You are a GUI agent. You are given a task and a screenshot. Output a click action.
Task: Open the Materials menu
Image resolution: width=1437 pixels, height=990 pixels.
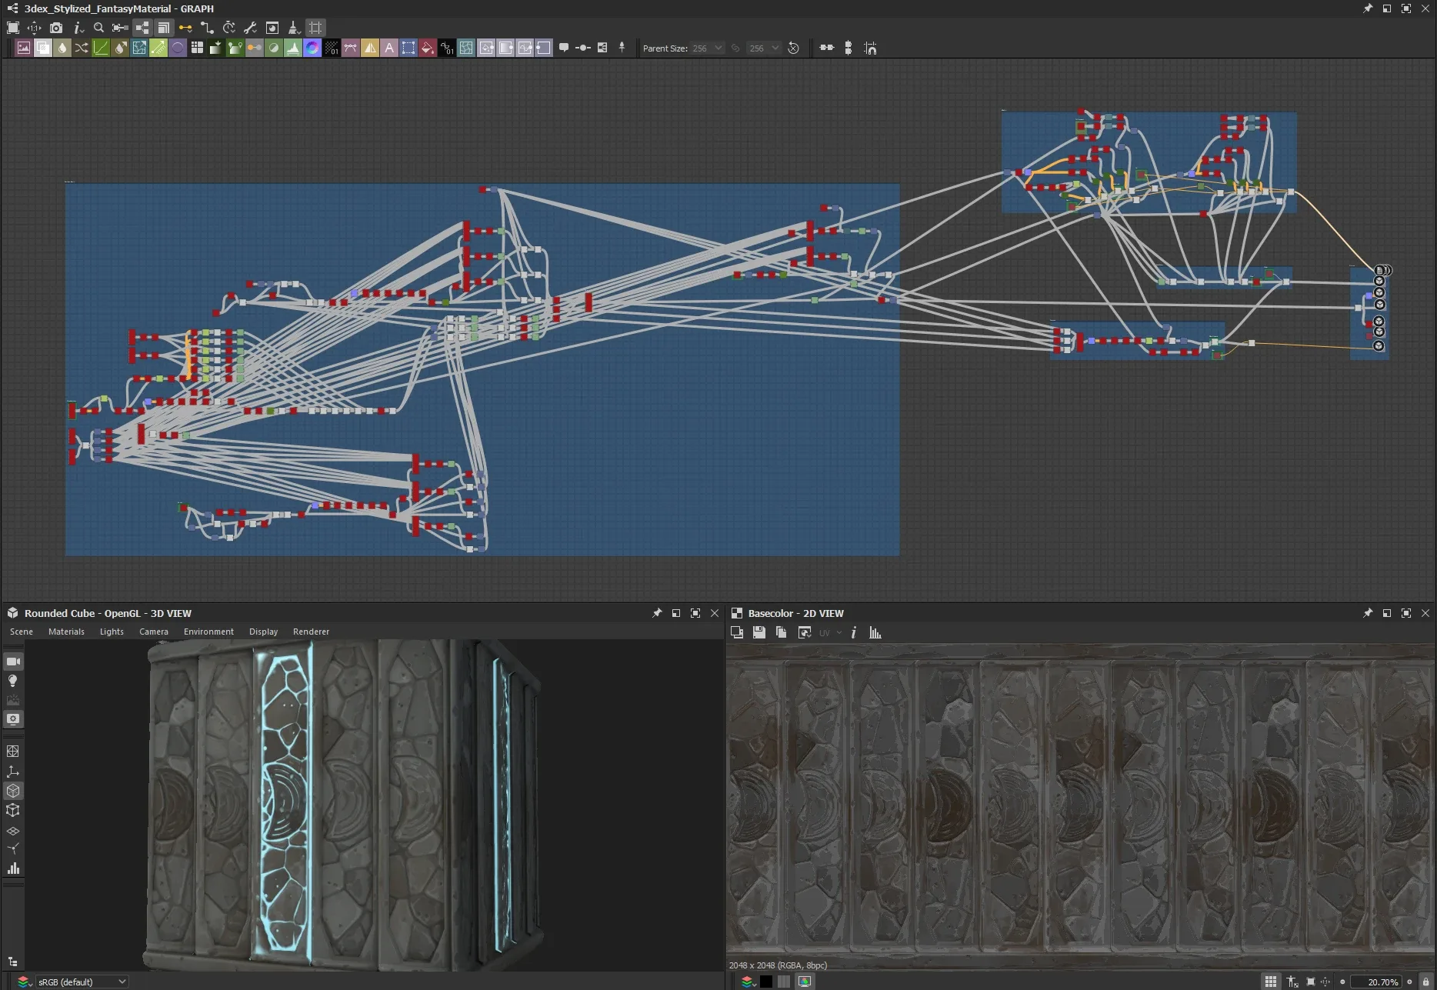[x=66, y=632]
